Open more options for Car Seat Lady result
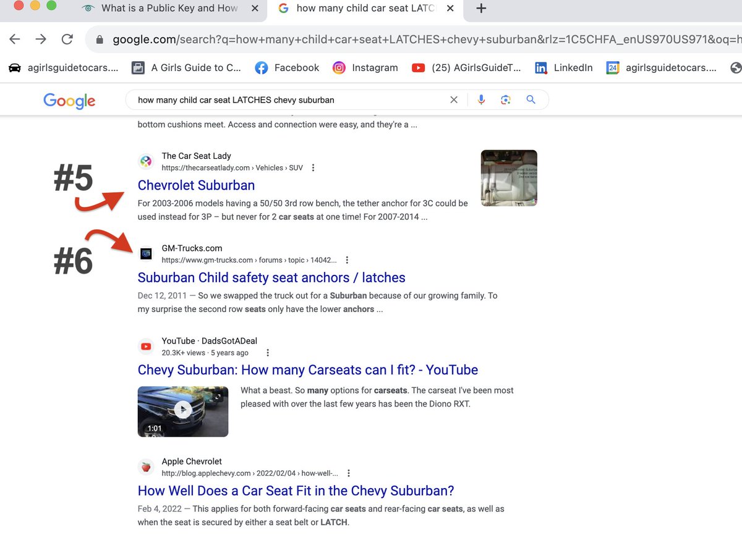742x535 pixels. tap(313, 168)
